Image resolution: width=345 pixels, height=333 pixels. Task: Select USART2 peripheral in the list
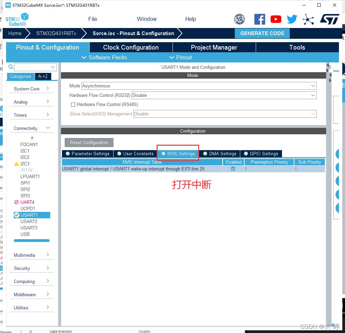click(x=29, y=221)
